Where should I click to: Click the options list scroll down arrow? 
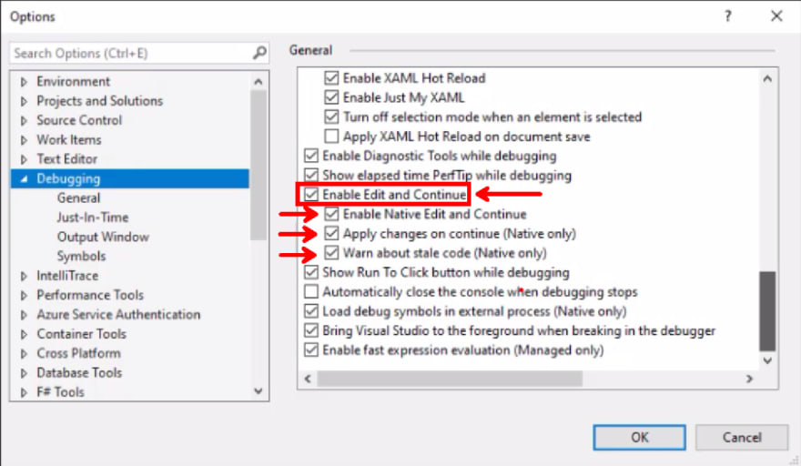pyautogui.click(x=767, y=360)
